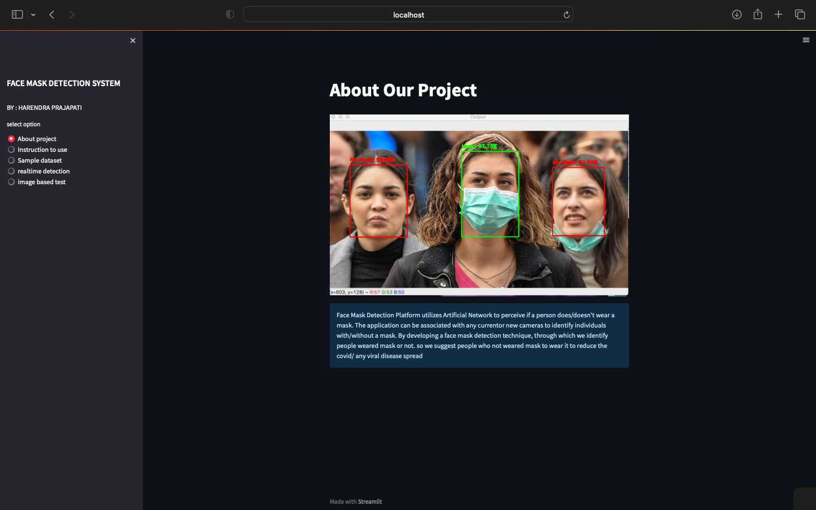Viewport: 816px width, 510px height.
Task: Open the Streamlit link in the footer
Action: 369,501
